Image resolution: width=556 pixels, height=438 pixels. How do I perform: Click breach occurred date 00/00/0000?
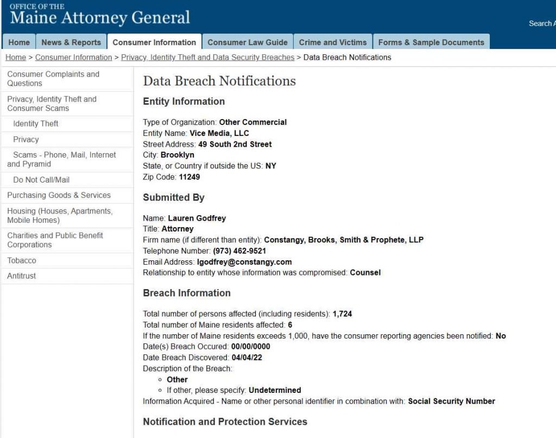(x=251, y=346)
